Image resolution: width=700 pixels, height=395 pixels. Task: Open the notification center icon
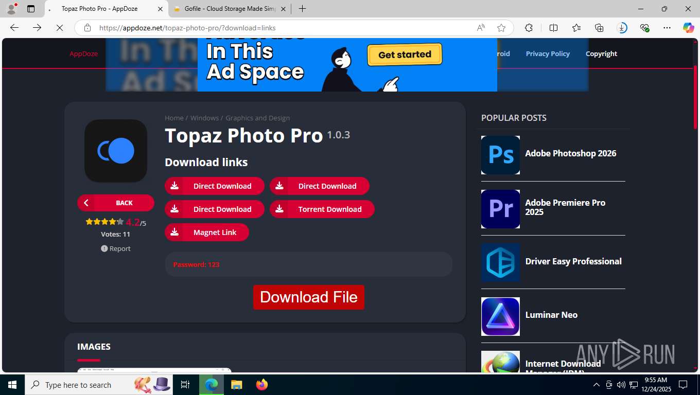pyautogui.click(x=683, y=385)
